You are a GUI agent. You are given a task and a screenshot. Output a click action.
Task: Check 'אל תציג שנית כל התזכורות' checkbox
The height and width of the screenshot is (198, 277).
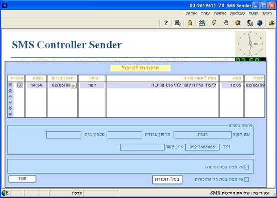point(246,179)
